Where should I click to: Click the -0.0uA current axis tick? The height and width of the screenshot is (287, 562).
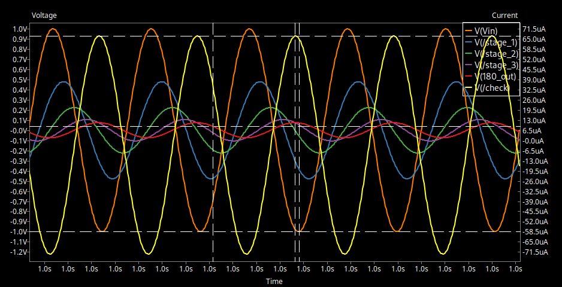click(x=534, y=141)
